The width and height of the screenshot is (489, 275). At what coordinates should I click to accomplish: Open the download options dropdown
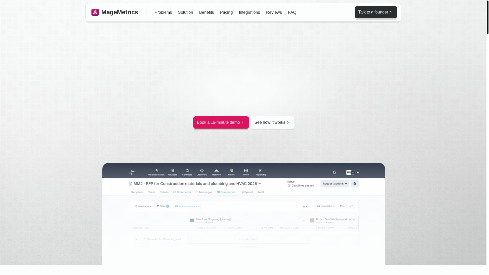305,206
